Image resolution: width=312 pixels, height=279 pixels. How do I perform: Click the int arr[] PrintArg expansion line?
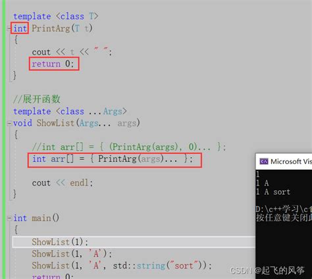[x=115, y=160]
